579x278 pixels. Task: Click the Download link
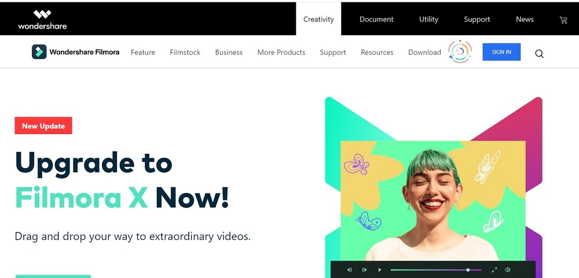[424, 53]
